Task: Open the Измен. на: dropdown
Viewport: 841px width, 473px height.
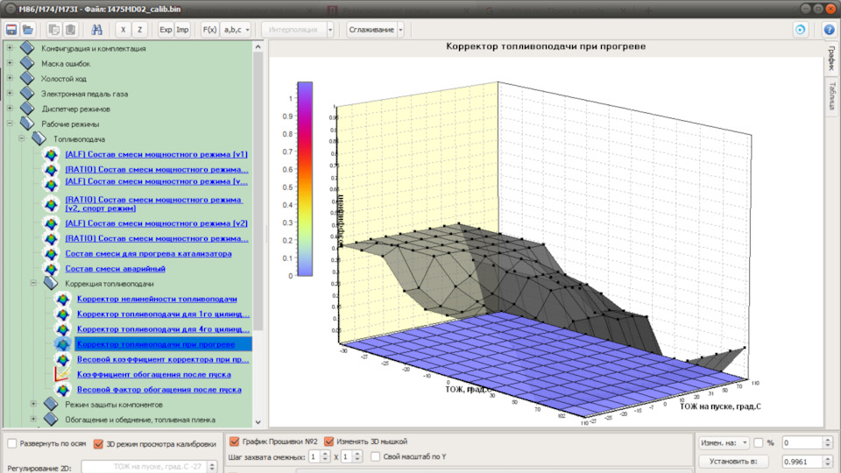Action: (724, 442)
